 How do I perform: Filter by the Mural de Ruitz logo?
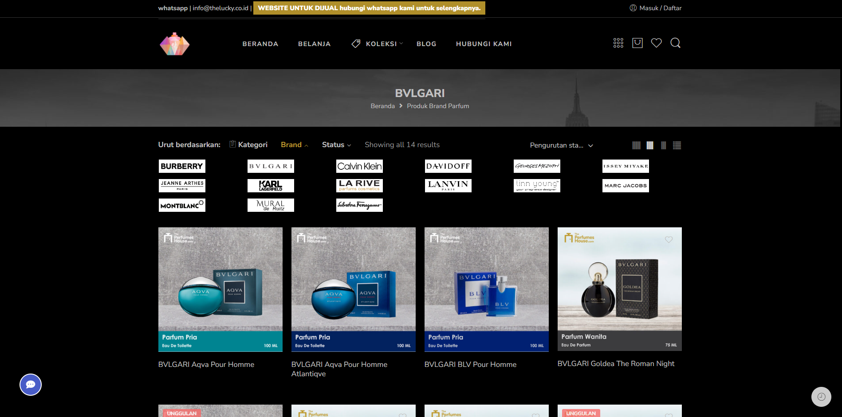tap(271, 205)
